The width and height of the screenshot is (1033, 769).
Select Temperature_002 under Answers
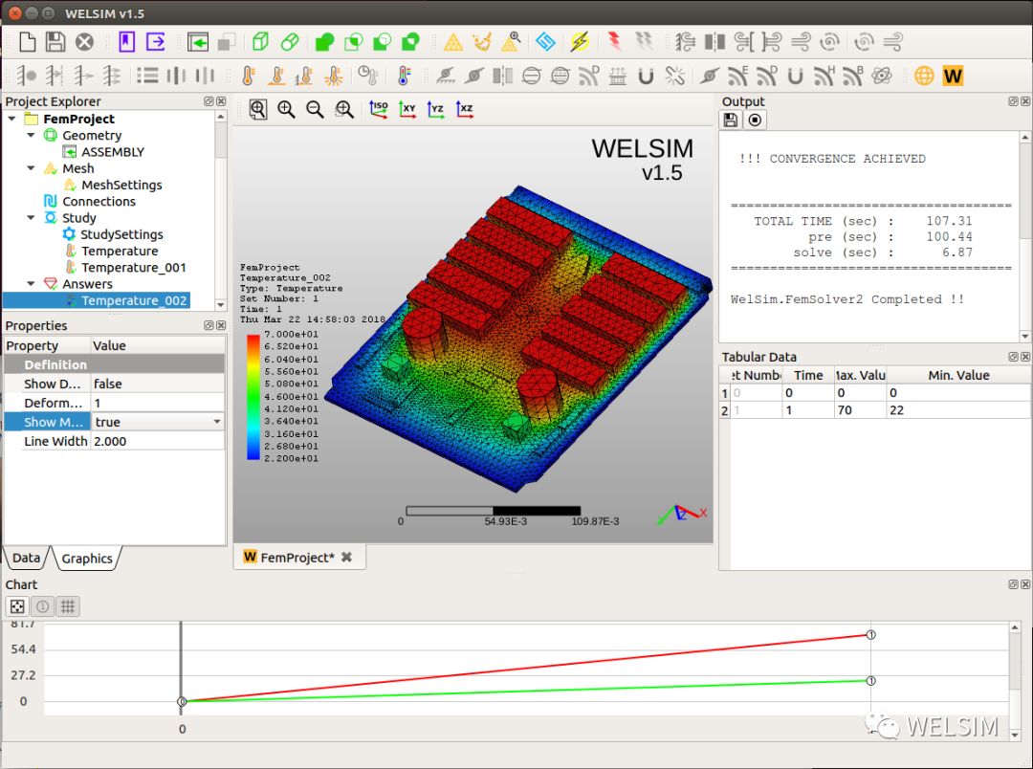click(x=134, y=300)
